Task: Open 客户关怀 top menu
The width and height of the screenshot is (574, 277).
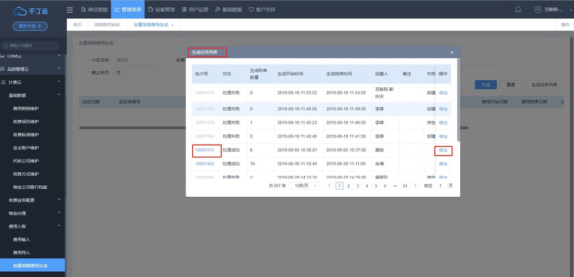Action: [x=262, y=10]
